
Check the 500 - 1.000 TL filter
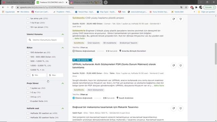tap(28, 61)
